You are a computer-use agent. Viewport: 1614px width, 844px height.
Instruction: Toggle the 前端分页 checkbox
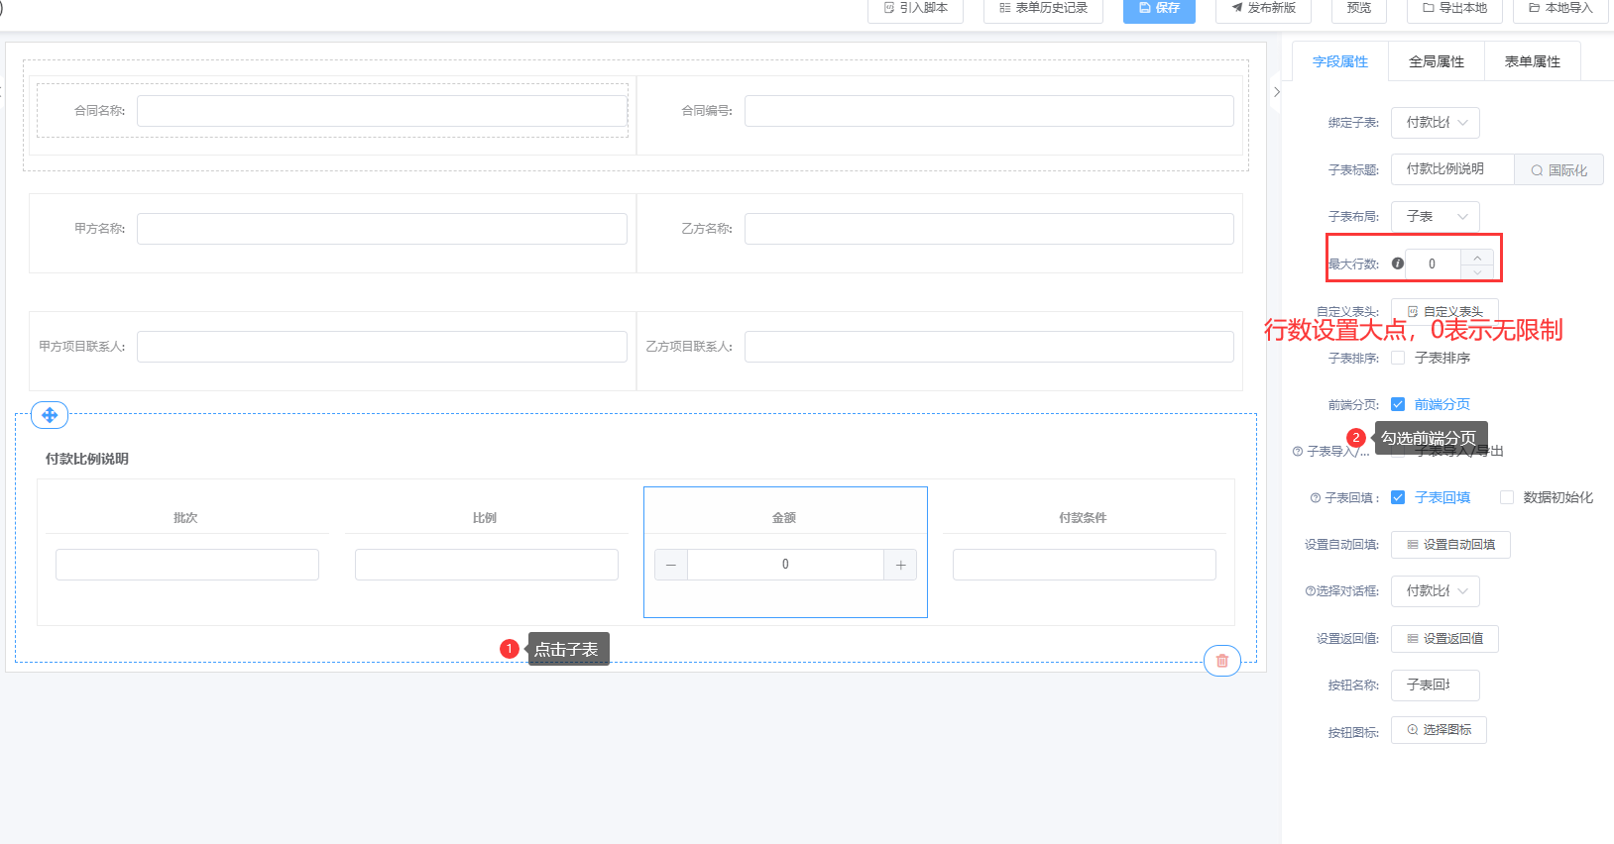point(1398,404)
